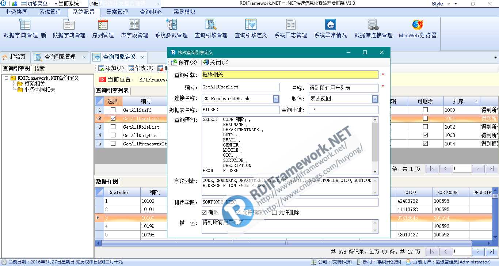Close the 查询引擎定义 document tab
The height and width of the screenshot is (266, 499).
[142, 57]
